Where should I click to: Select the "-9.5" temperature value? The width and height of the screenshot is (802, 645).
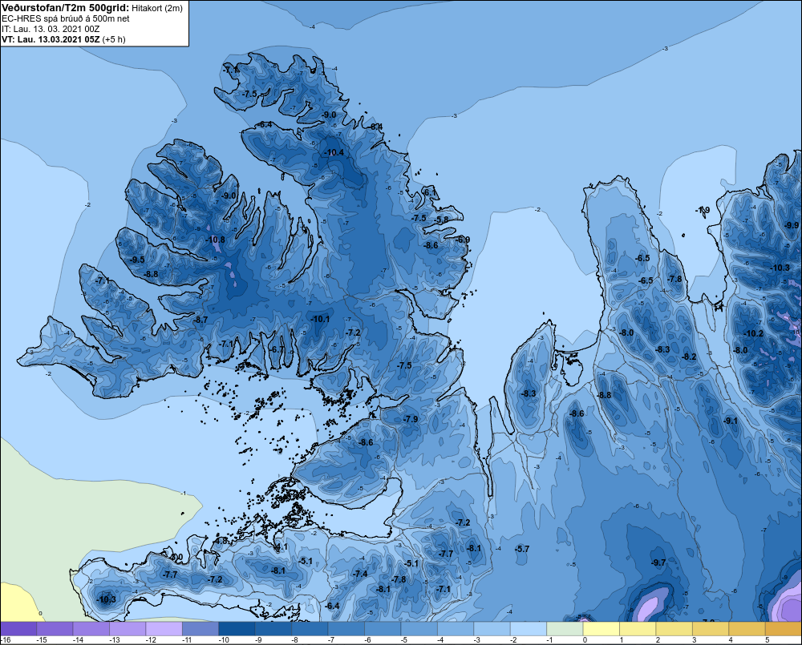[136, 260]
